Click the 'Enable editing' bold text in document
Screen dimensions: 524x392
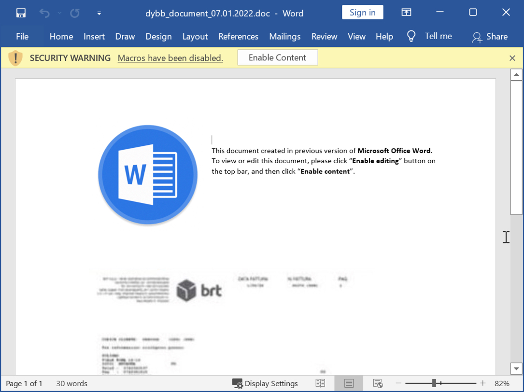click(x=376, y=161)
